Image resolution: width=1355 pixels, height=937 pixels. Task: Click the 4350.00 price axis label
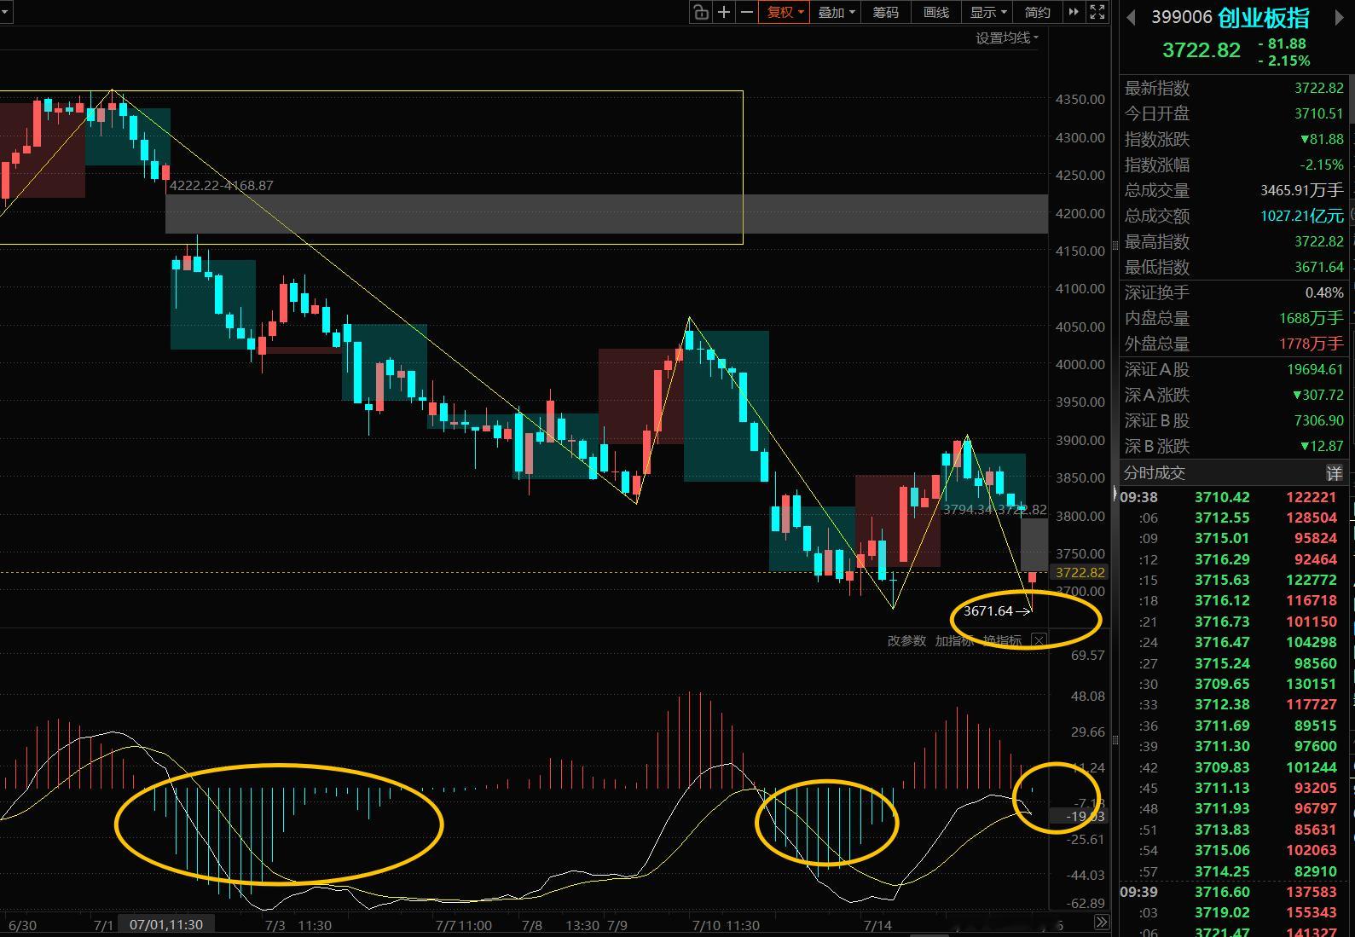[1080, 99]
